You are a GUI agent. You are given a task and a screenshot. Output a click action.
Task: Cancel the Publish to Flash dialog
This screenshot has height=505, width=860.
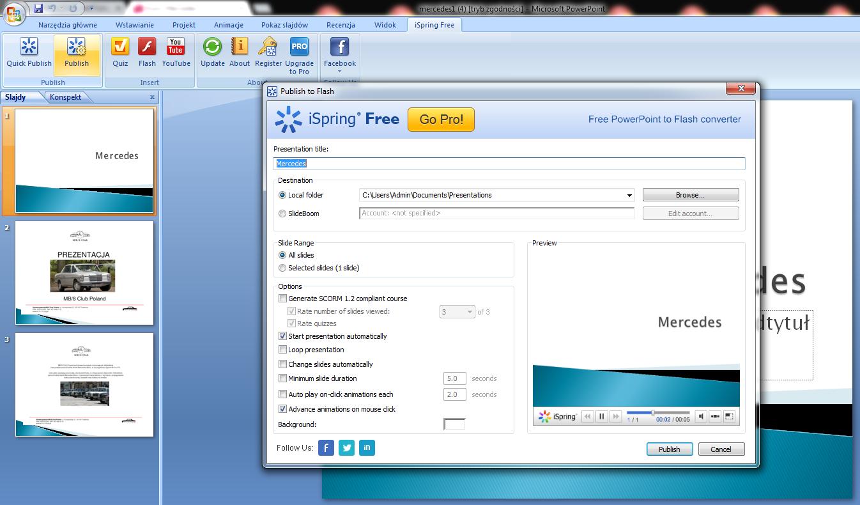pyautogui.click(x=721, y=449)
